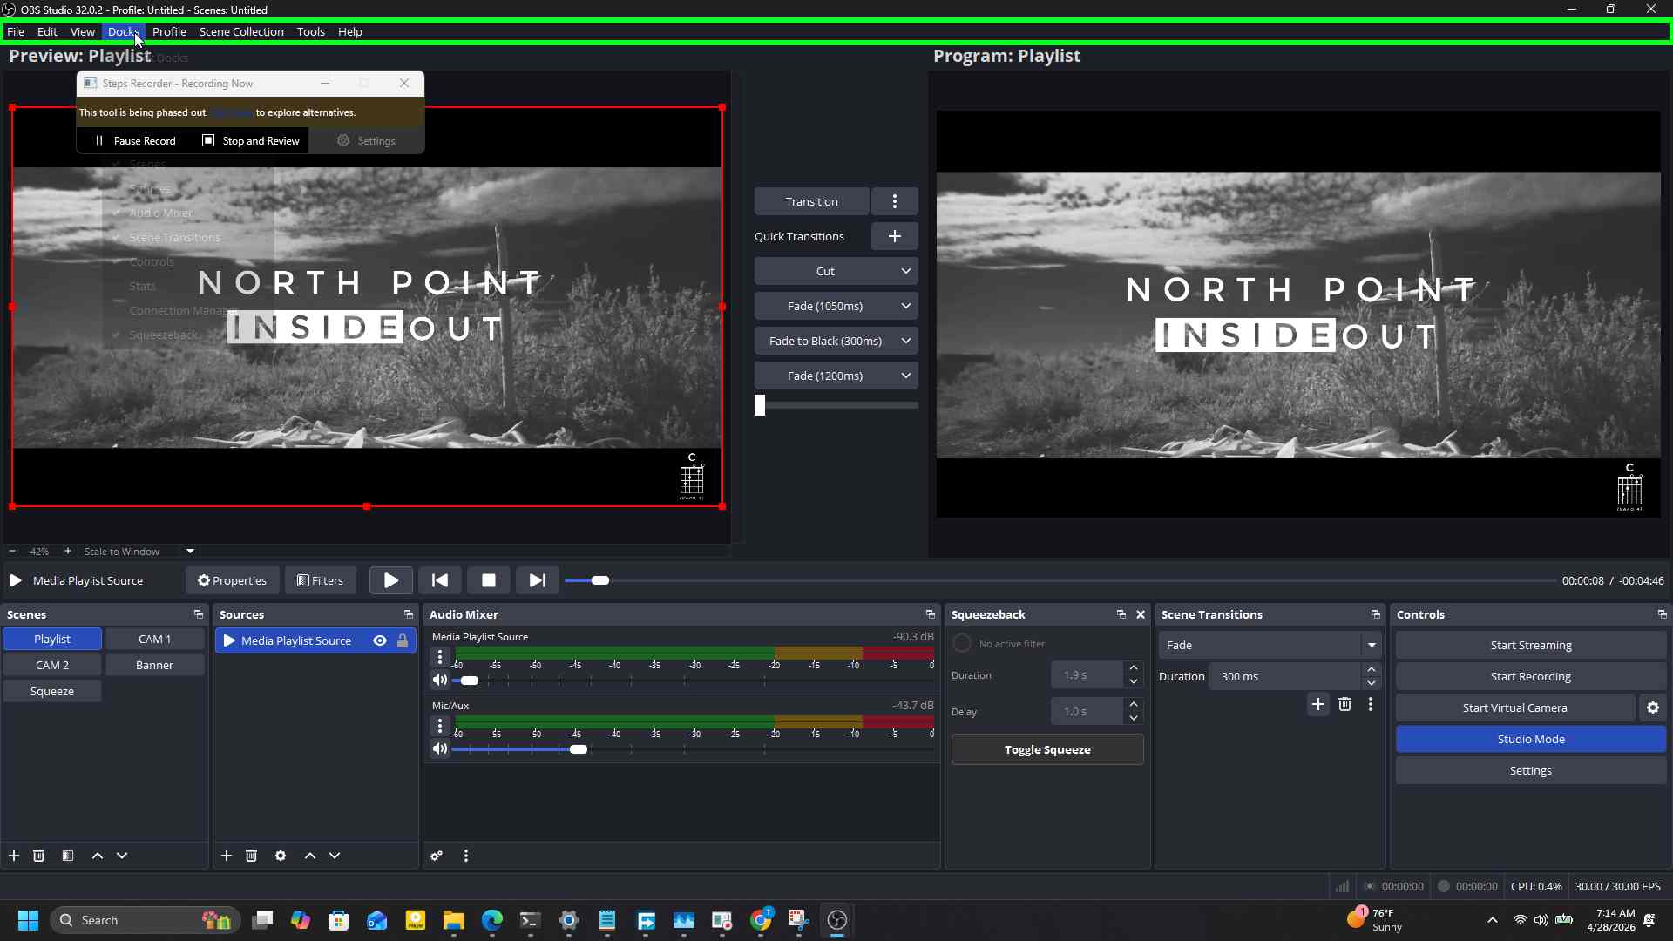
Task: Seek on the media playback timeline
Action: 1060,580
